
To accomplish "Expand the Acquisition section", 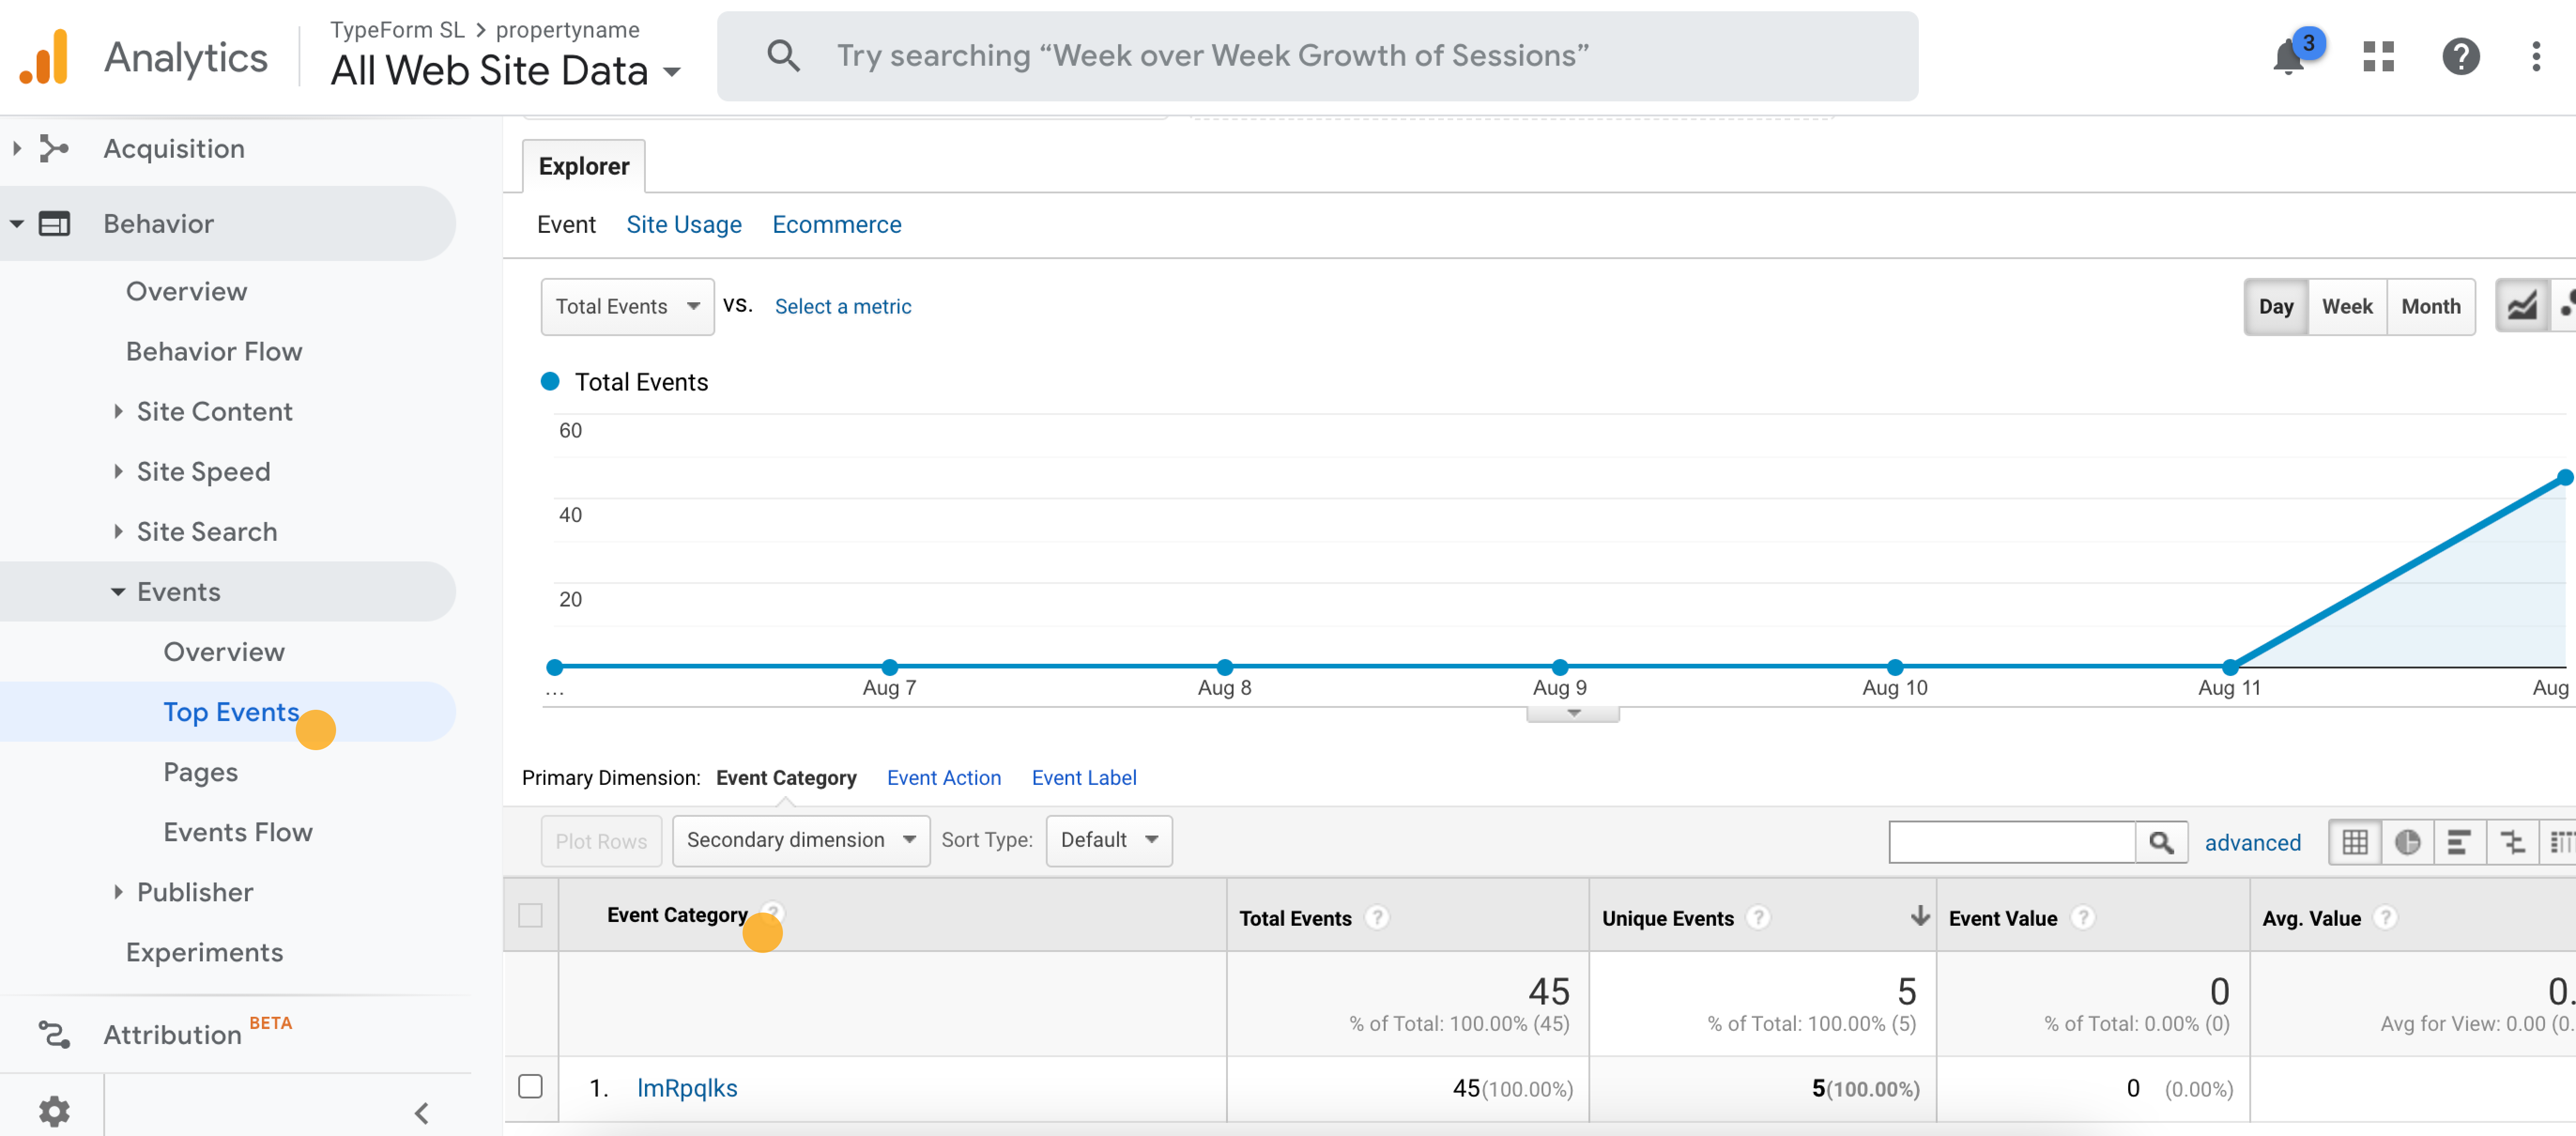I will click(x=17, y=148).
